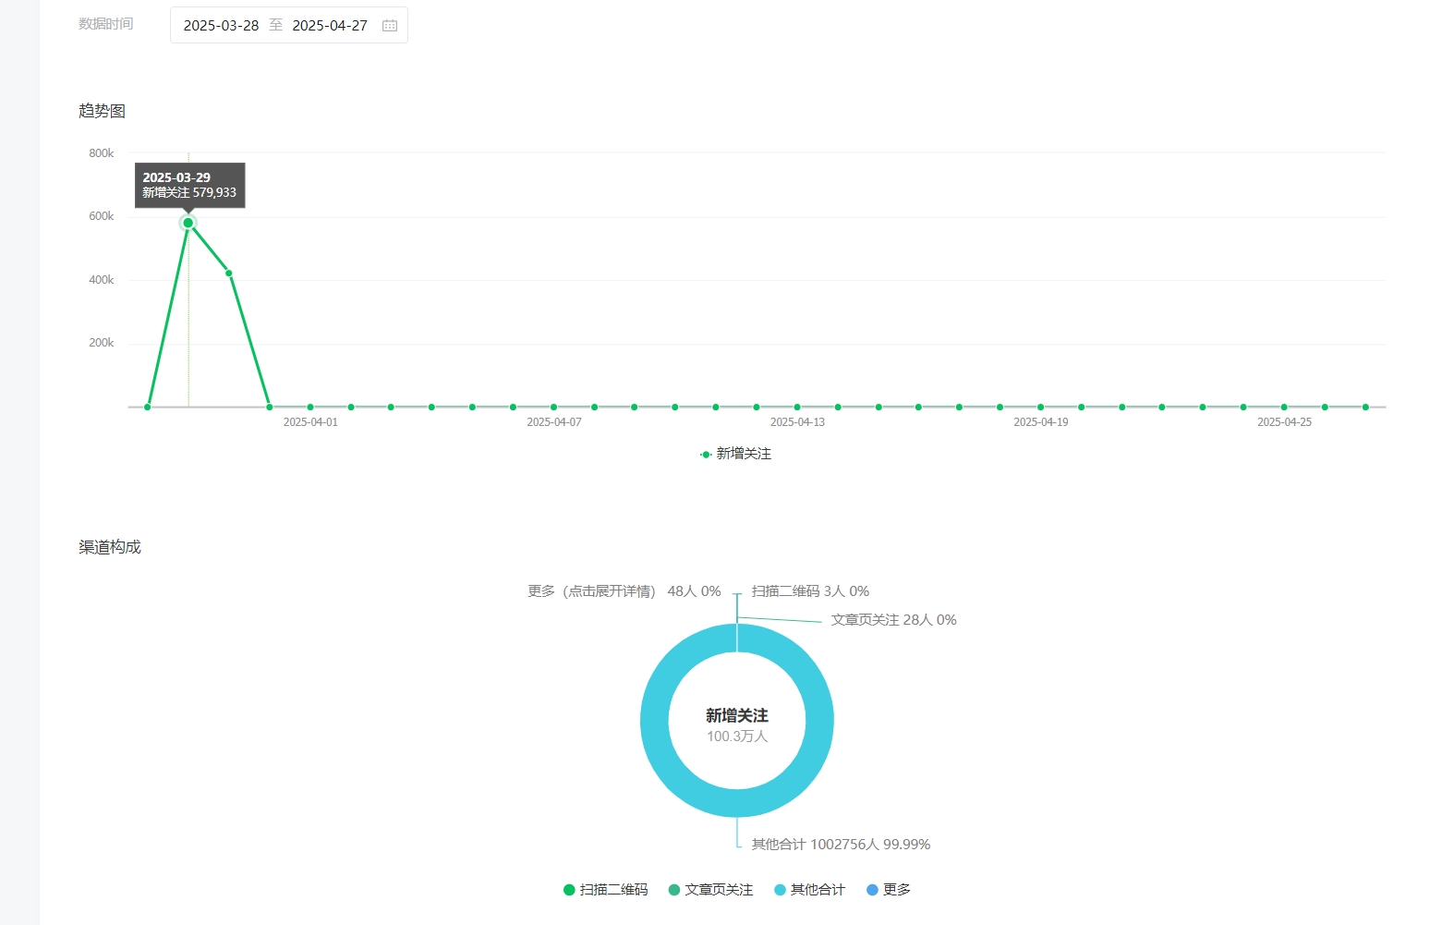This screenshot has height=925, width=1430.
Task: Click the last data point on the trend line
Action: pyautogui.click(x=1365, y=407)
